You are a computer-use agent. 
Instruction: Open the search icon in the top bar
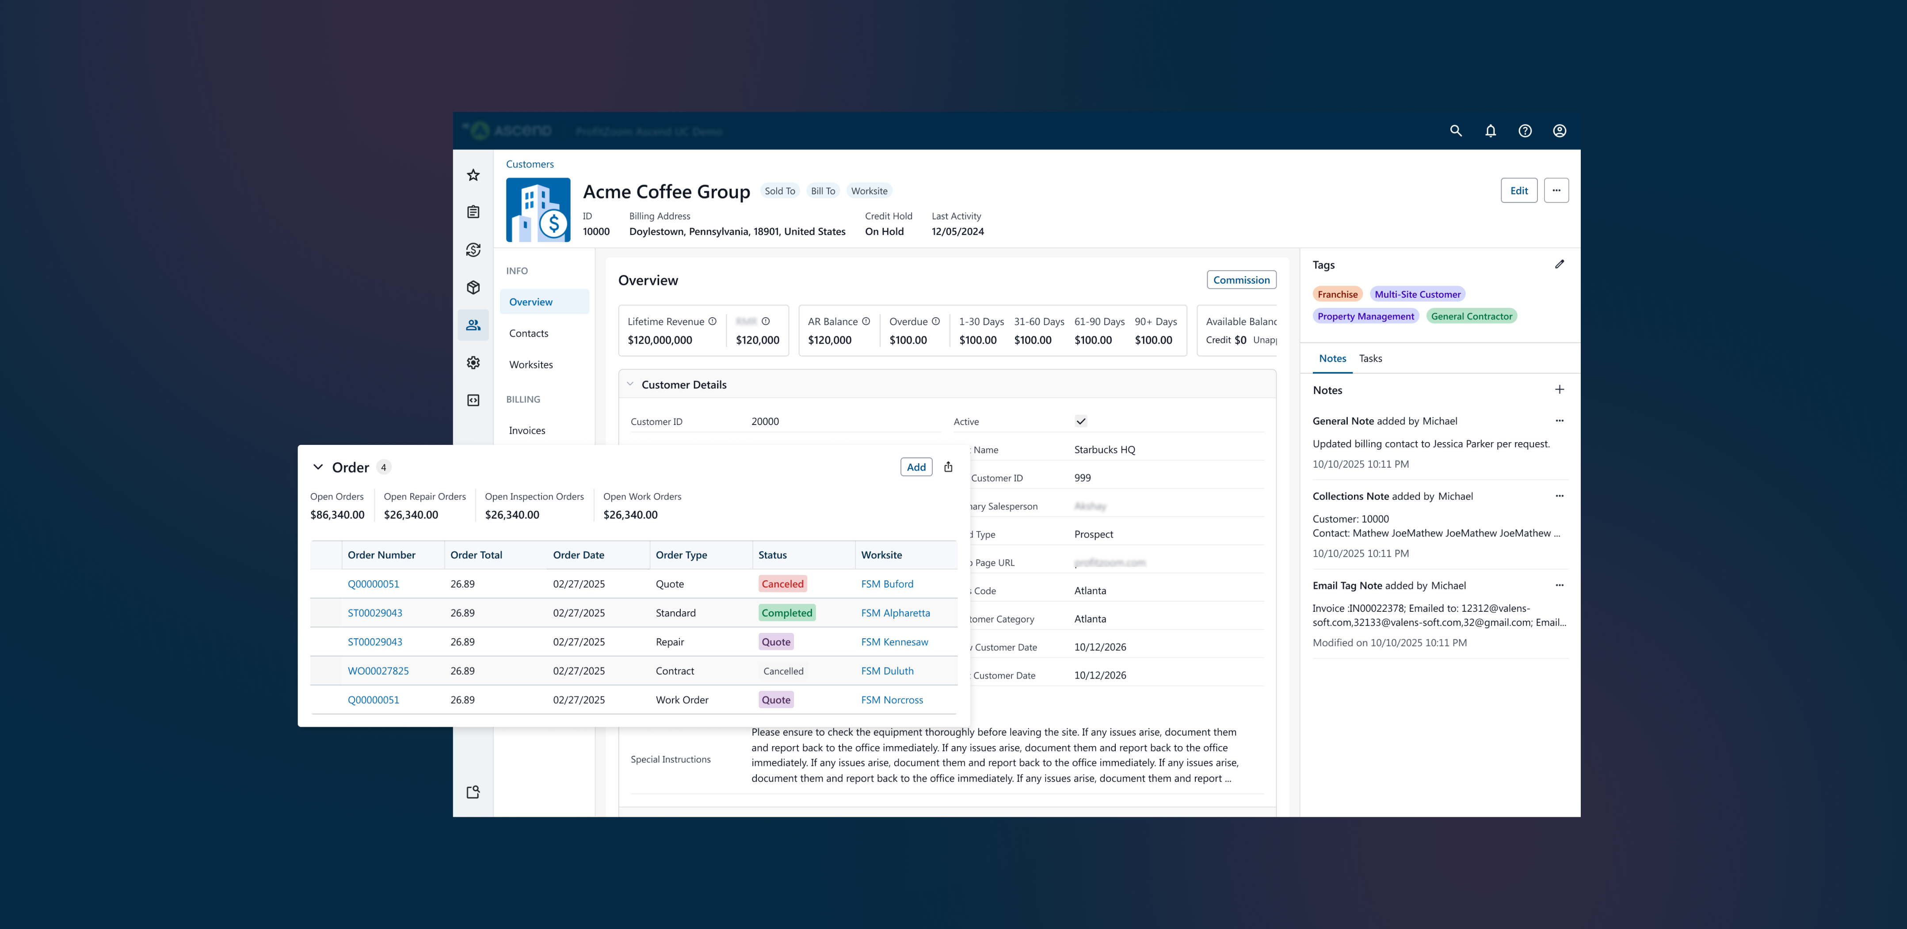click(x=1455, y=131)
